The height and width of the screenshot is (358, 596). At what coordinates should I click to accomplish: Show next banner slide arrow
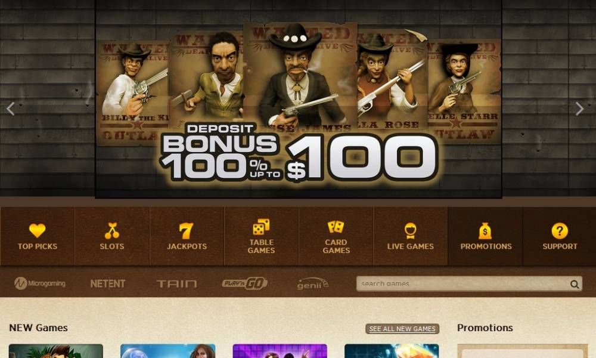579,109
